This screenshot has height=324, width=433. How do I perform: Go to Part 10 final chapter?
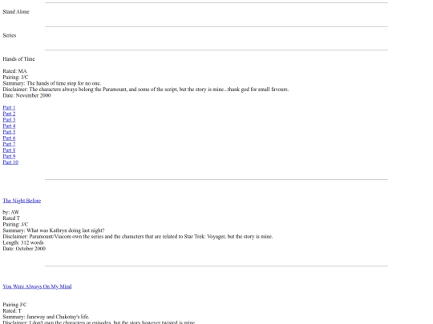pos(10,162)
